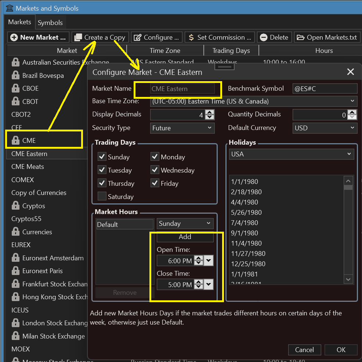Enable the Saturday trading day

102,196
